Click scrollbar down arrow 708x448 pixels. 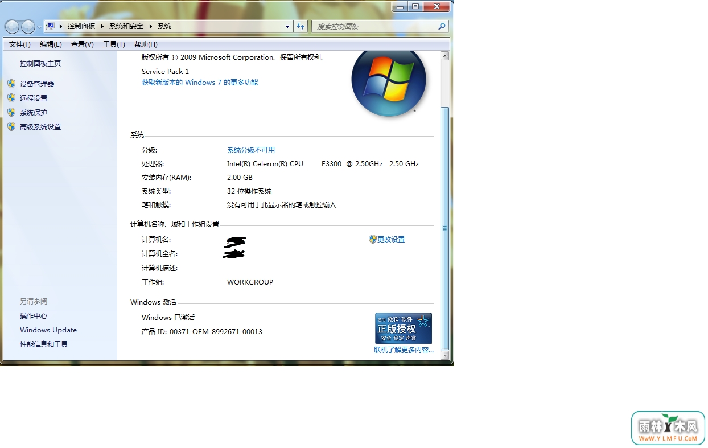coord(445,356)
